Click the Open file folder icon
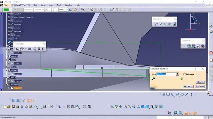The width and height of the screenshot is (213, 119). click(9, 107)
